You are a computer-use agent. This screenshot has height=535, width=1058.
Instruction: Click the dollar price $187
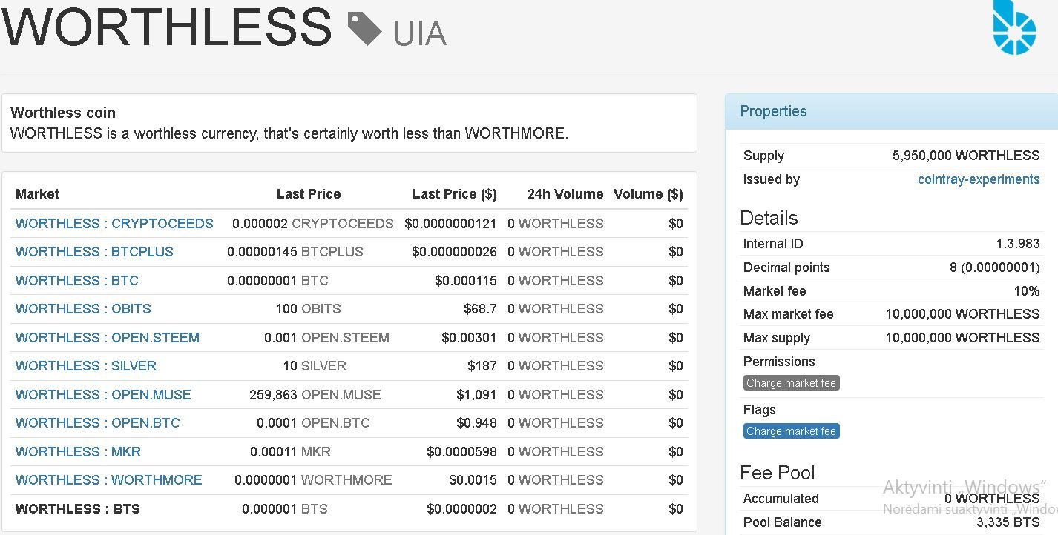tap(482, 366)
